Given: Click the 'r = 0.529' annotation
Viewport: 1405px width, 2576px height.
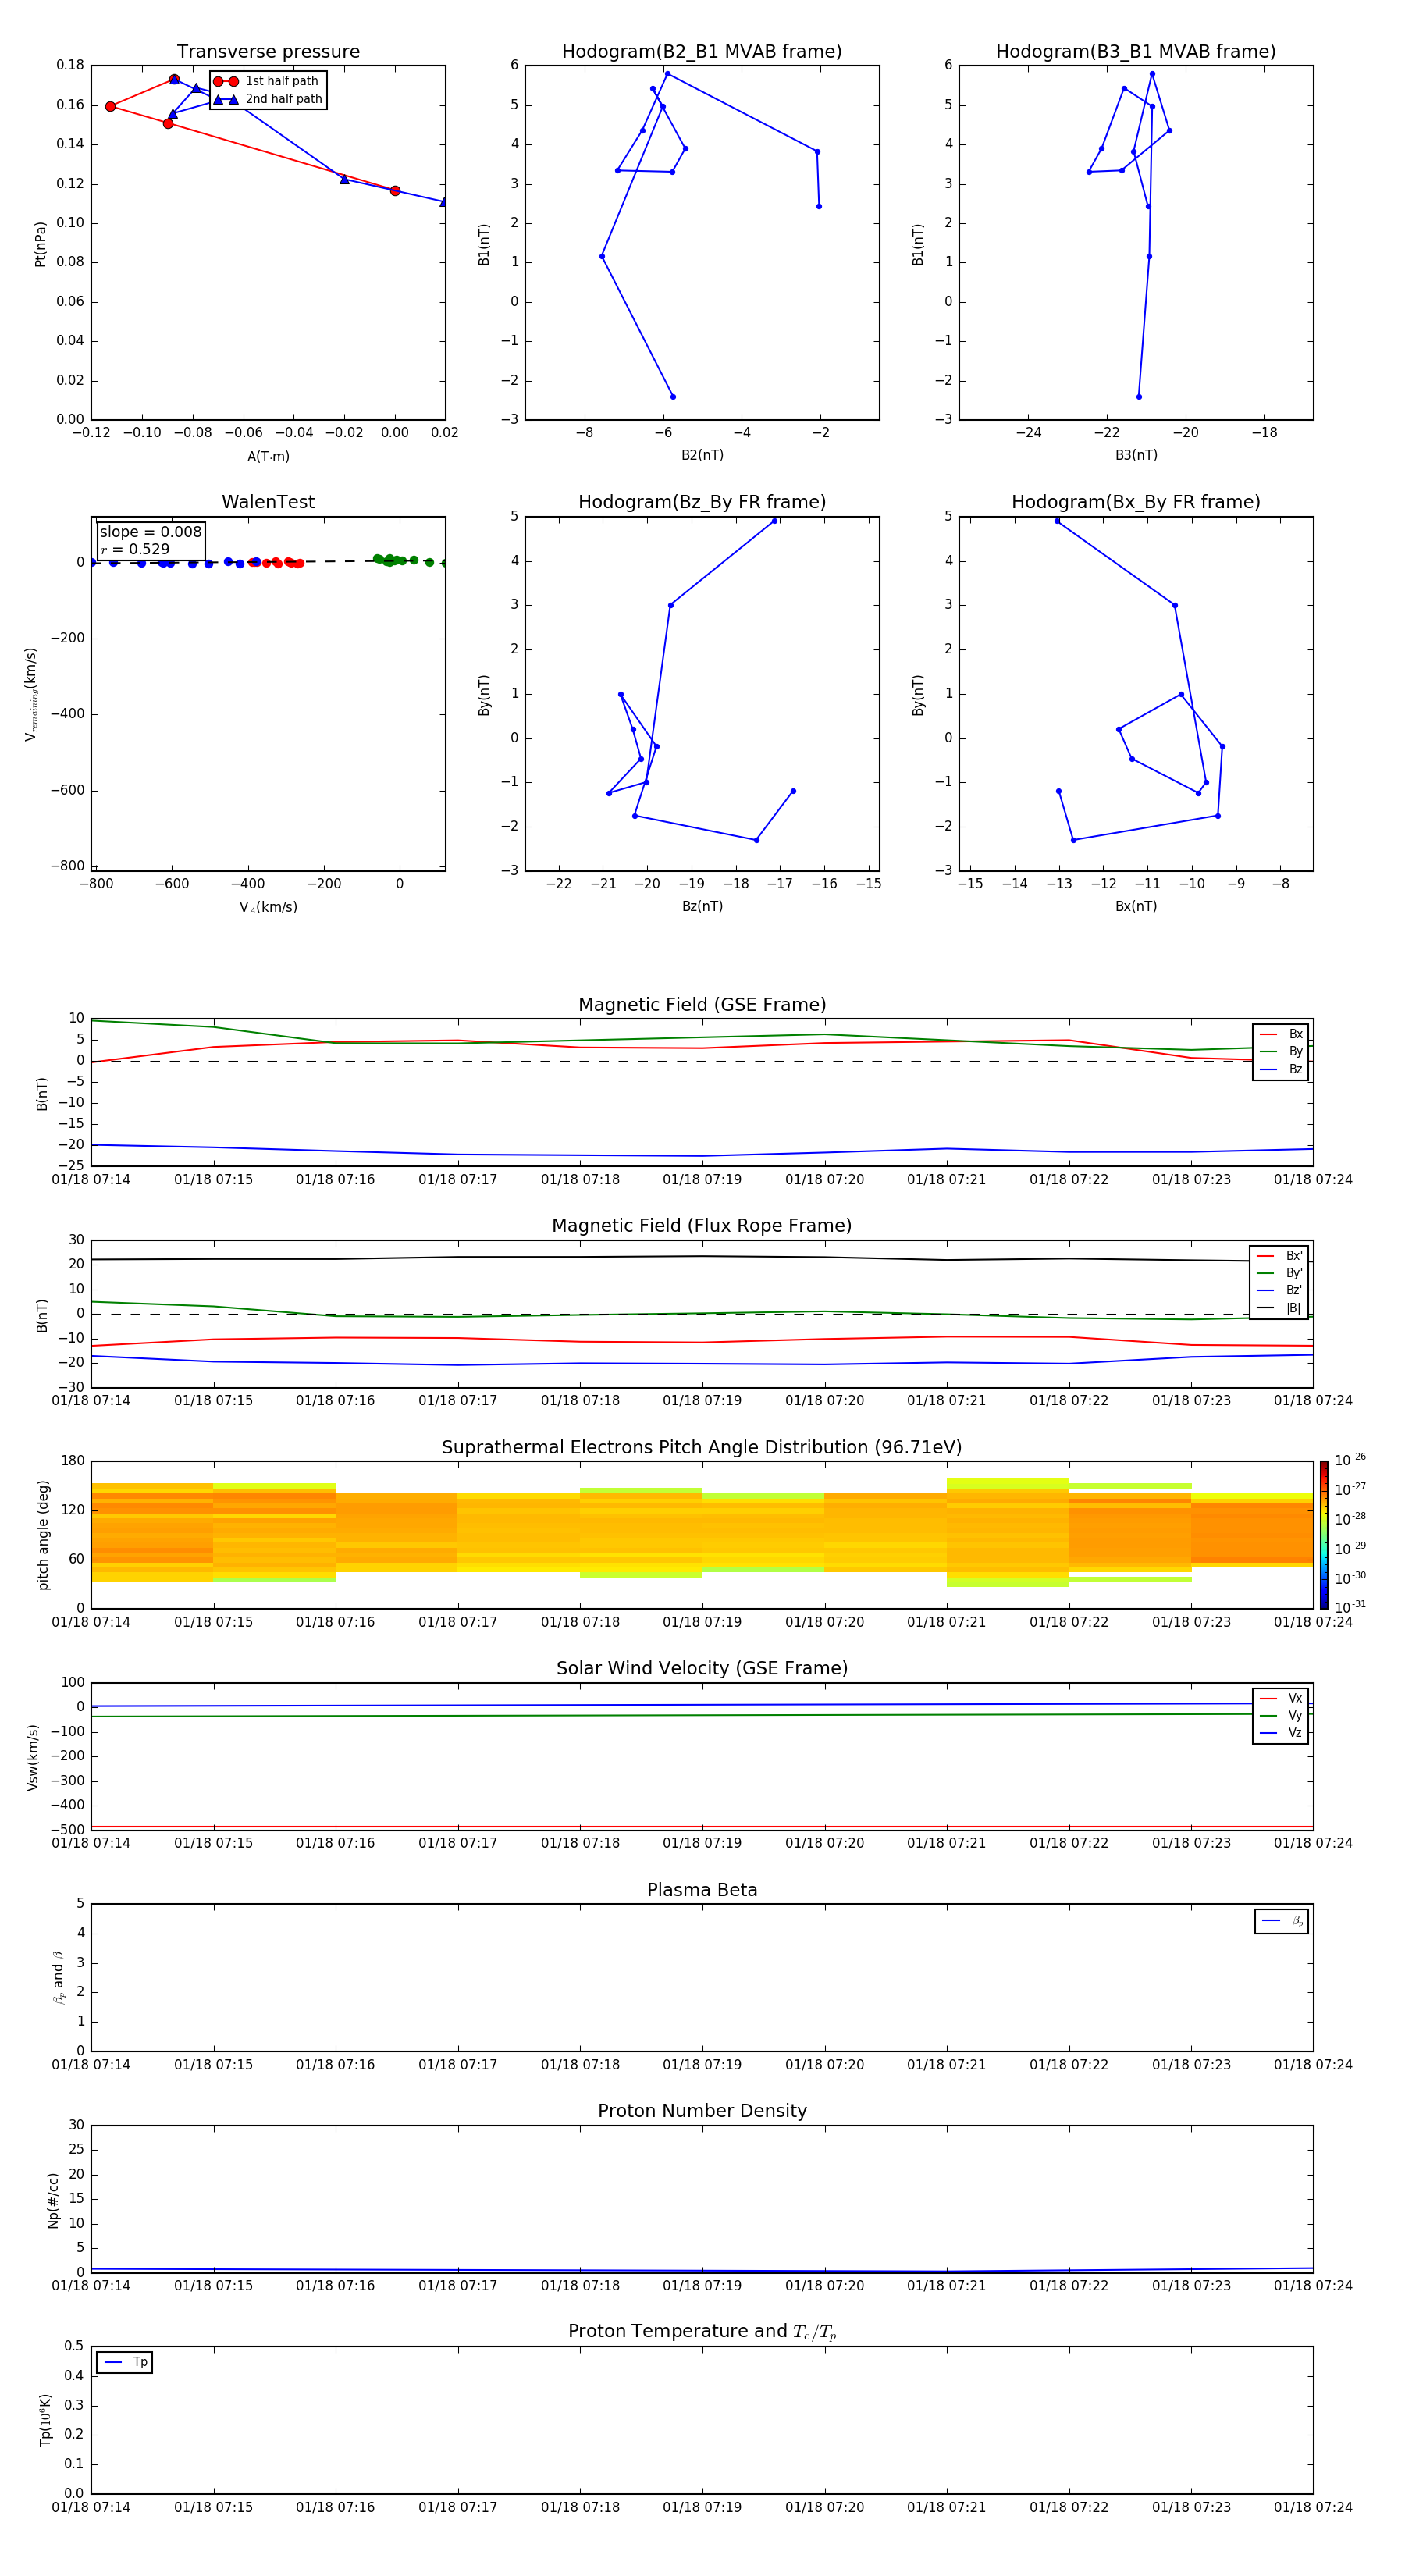Looking at the screenshot, I should click(135, 549).
